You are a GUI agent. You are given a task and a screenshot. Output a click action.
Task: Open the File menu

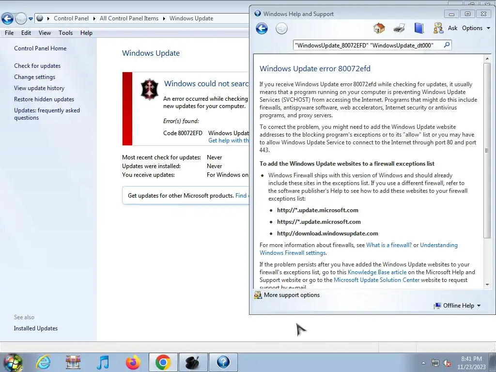click(x=9, y=32)
